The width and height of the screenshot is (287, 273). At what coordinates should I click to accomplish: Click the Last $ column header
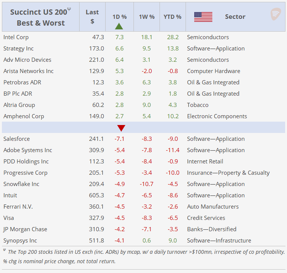tap(92, 17)
